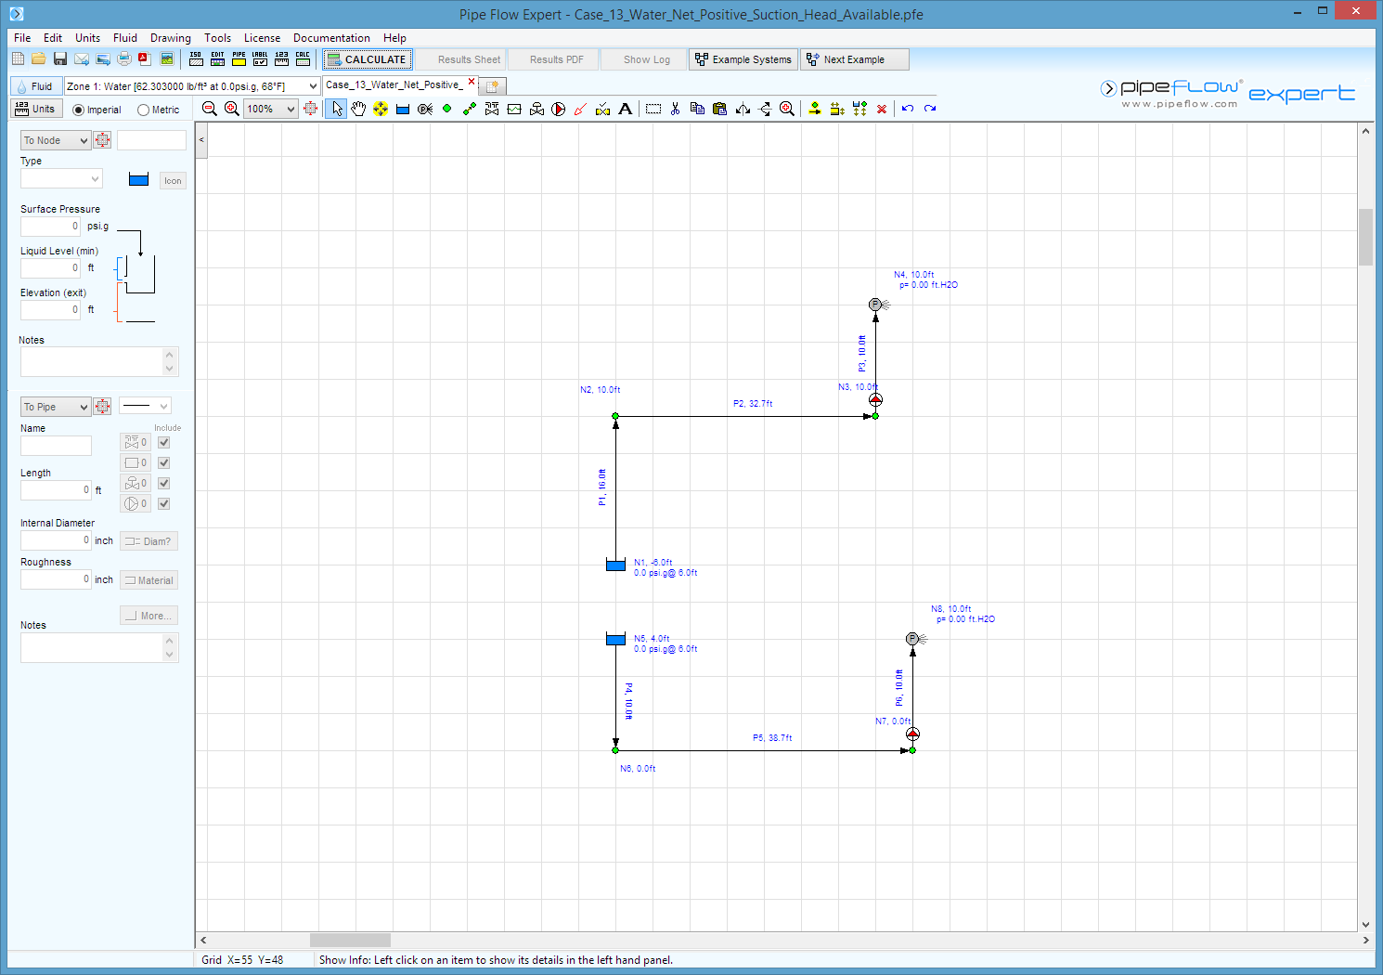
Task: Collapse the left panel with arrow
Action: pos(201,140)
